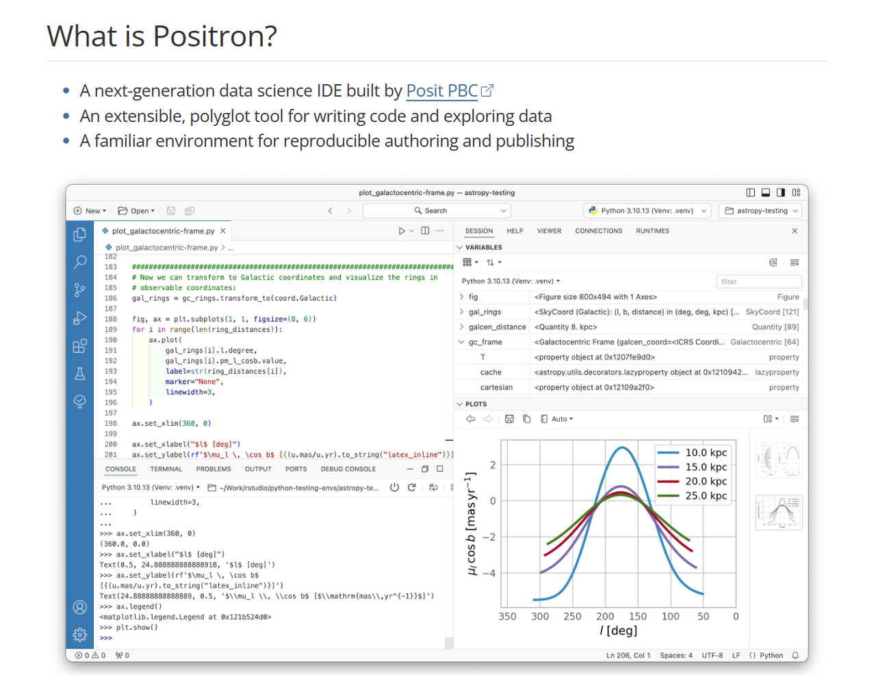
Task: Open the Explorer view in activity bar
Action: click(80, 234)
